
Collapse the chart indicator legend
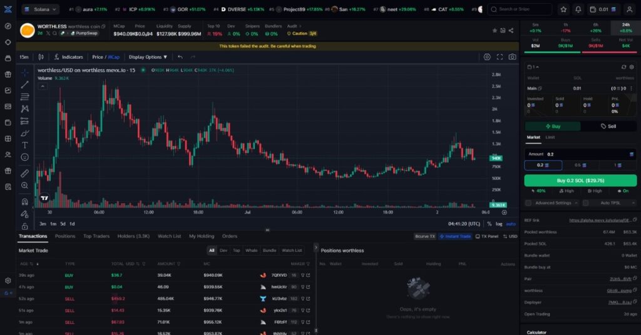(43, 86)
